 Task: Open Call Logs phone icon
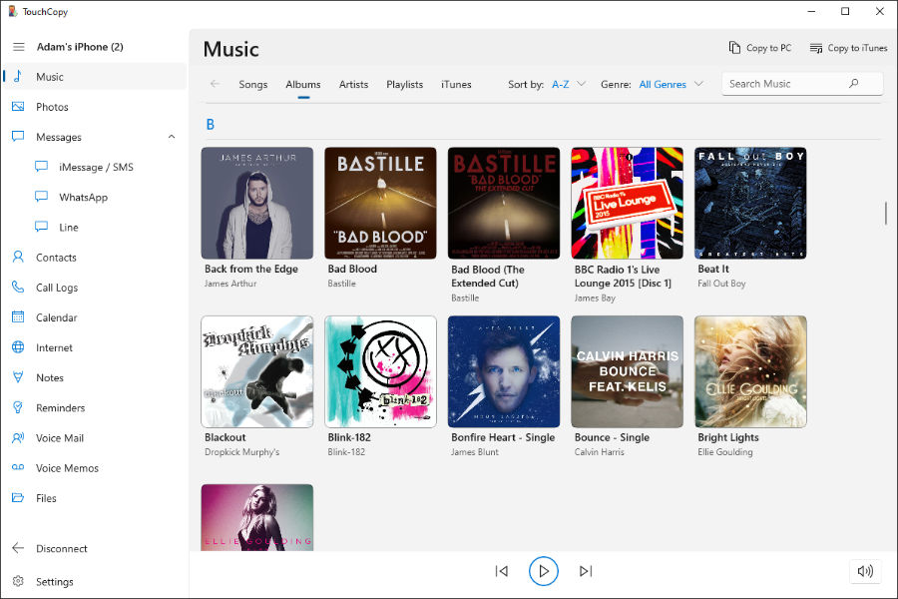point(18,288)
